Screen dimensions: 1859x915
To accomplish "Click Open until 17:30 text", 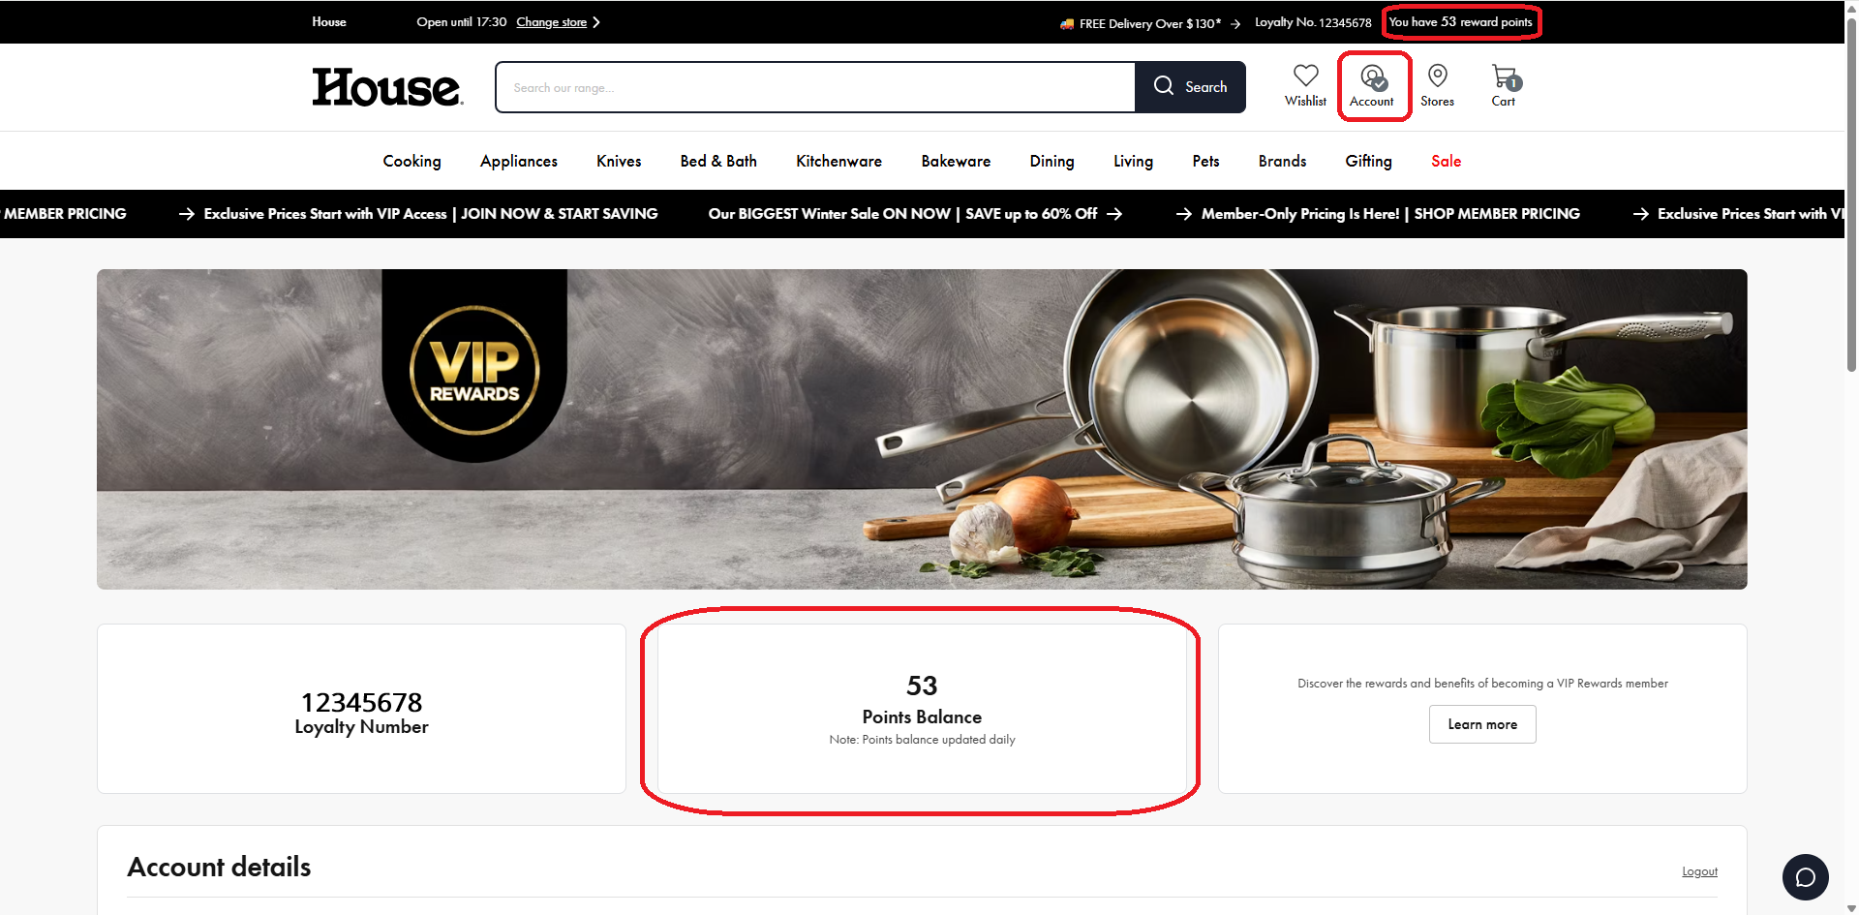I will point(461,21).
